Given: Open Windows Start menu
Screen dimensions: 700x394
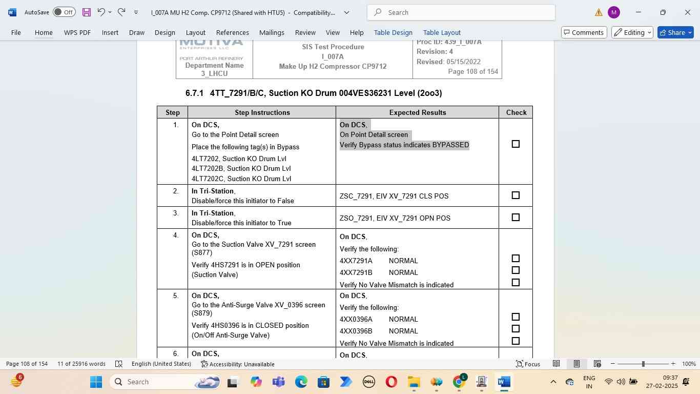Looking at the screenshot, I should 96,382.
